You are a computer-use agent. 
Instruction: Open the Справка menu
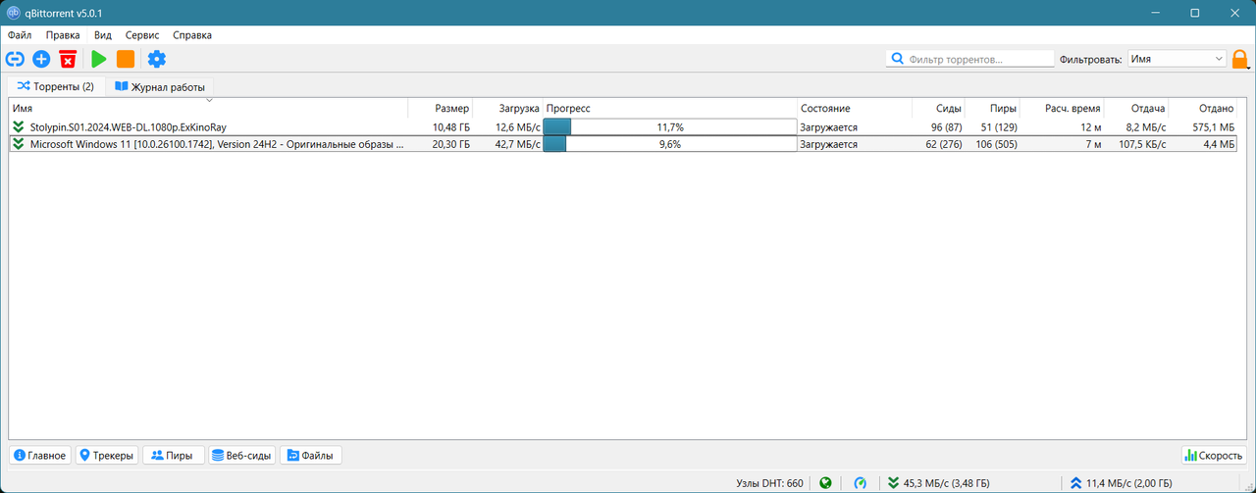192,35
